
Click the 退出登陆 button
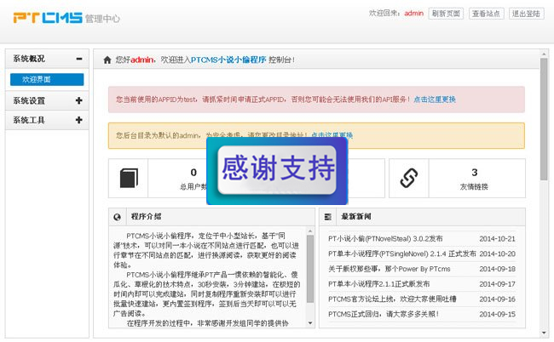point(526,14)
